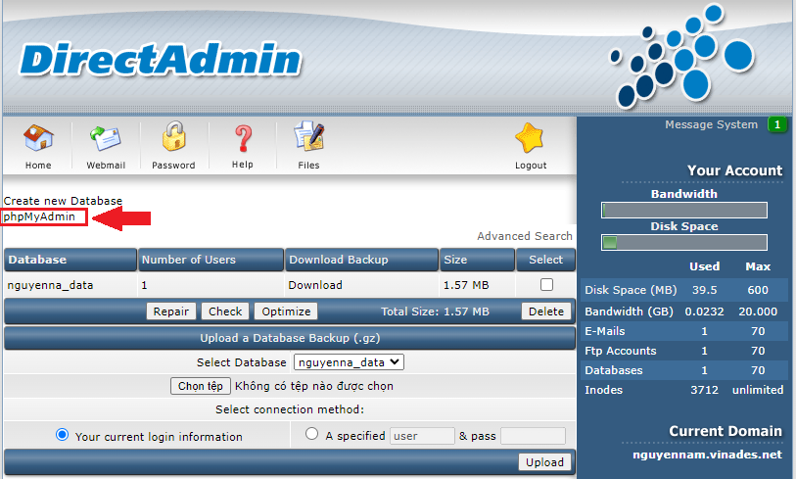Click the Create new Database link
This screenshot has height=479, width=796.
63,201
